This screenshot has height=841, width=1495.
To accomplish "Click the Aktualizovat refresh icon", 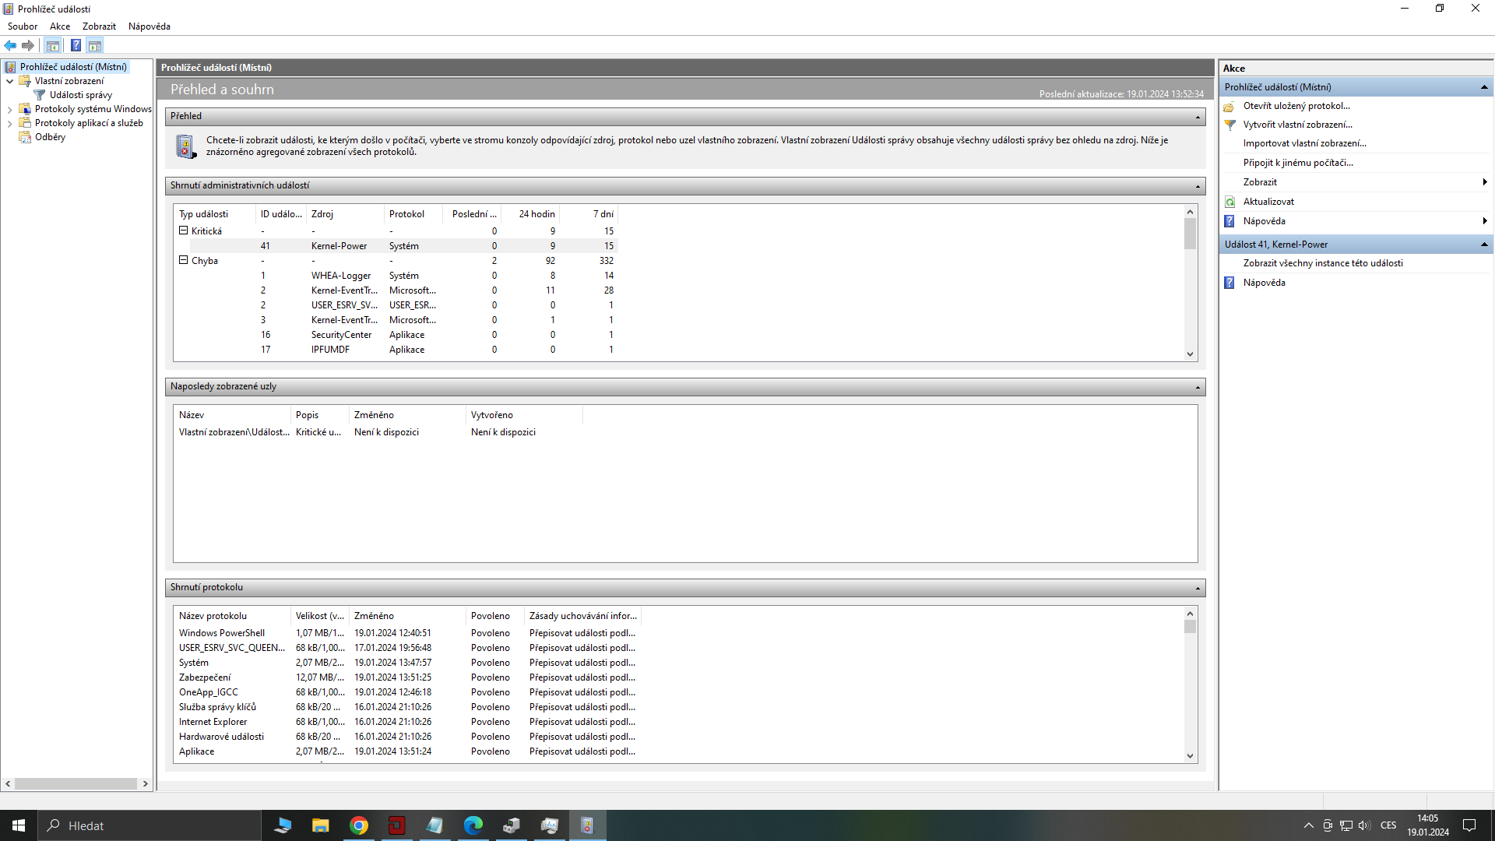I will tap(1230, 202).
